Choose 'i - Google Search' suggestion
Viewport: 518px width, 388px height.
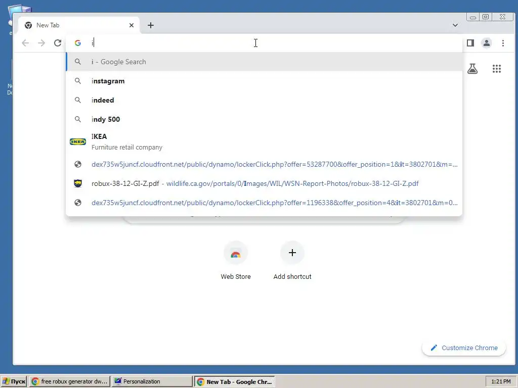point(264,62)
